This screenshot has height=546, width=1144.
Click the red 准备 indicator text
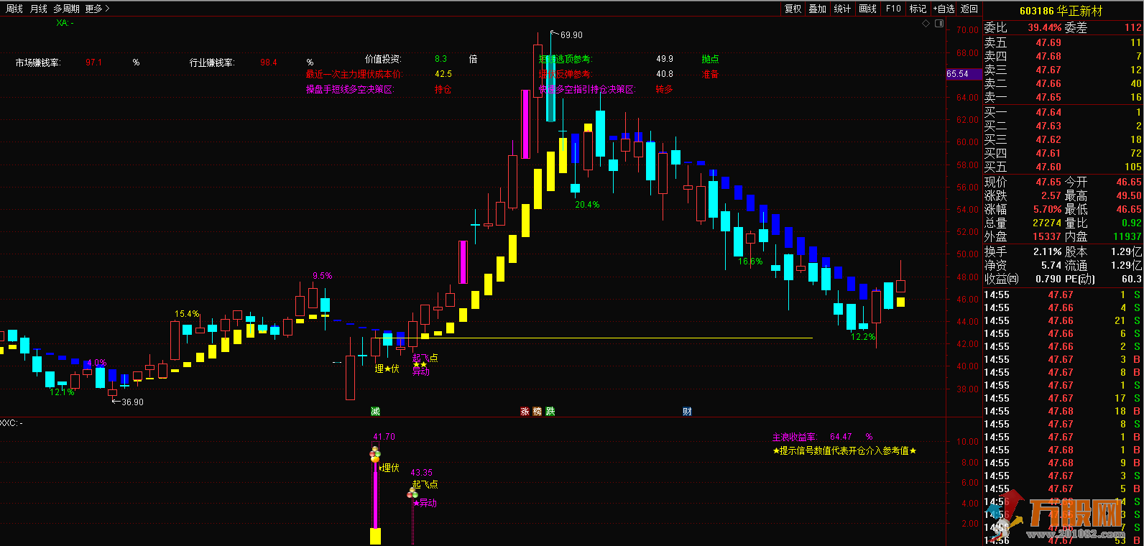(x=710, y=74)
